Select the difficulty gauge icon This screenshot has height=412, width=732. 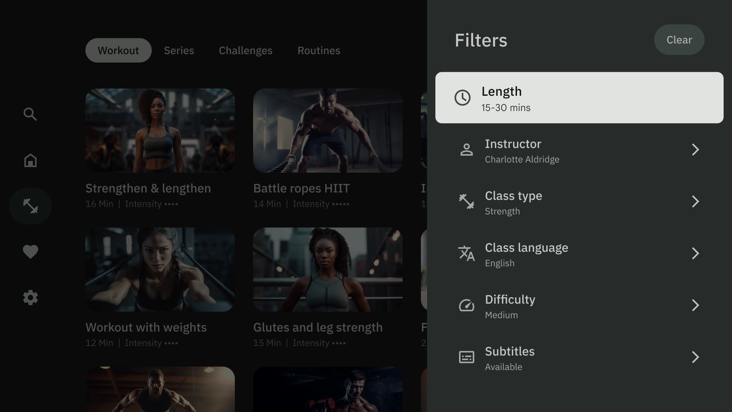tap(466, 305)
